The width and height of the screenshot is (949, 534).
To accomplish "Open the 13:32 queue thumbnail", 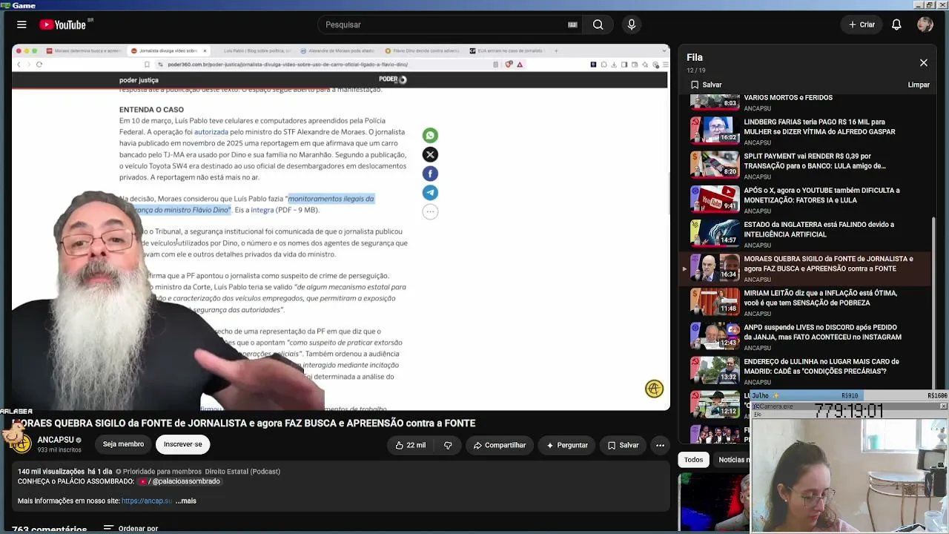I will (715, 370).
